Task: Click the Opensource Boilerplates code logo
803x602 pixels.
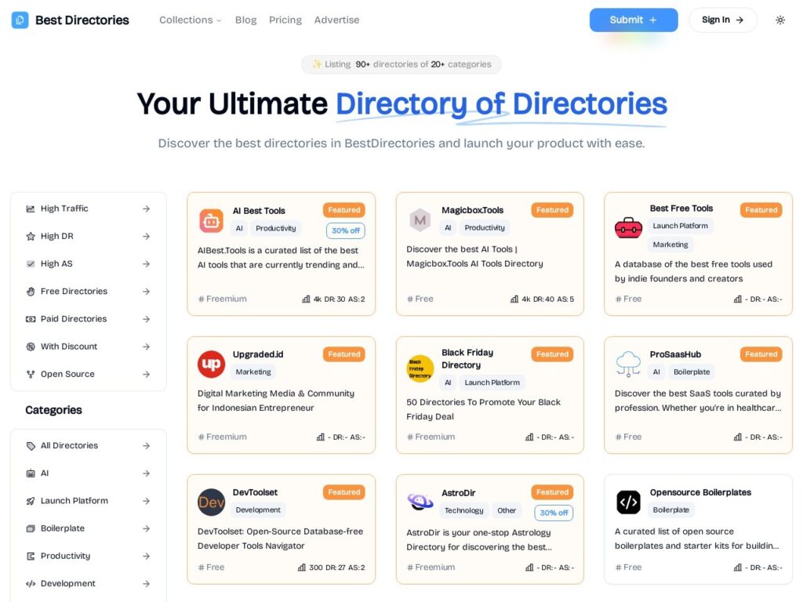Action: point(628,502)
